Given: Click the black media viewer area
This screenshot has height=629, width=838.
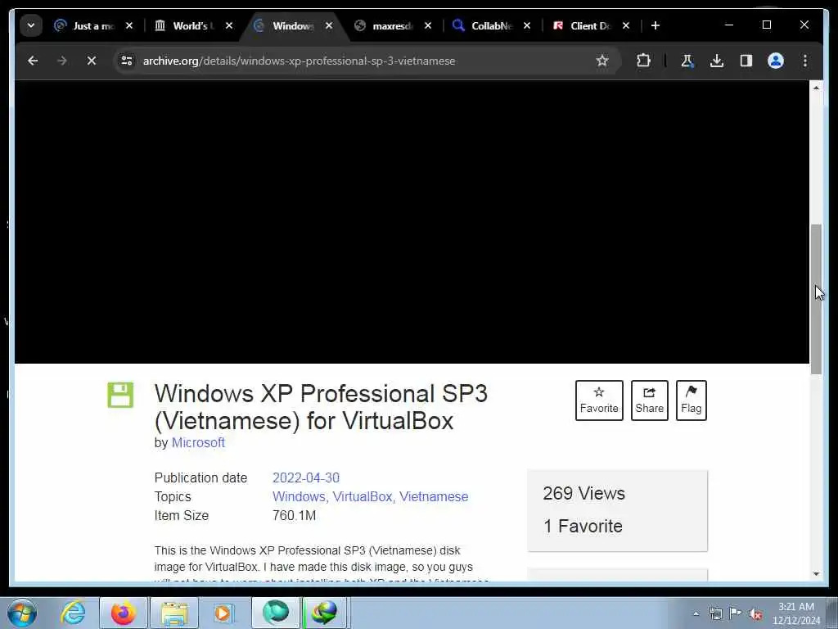Looking at the screenshot, I should pos(412,222).
